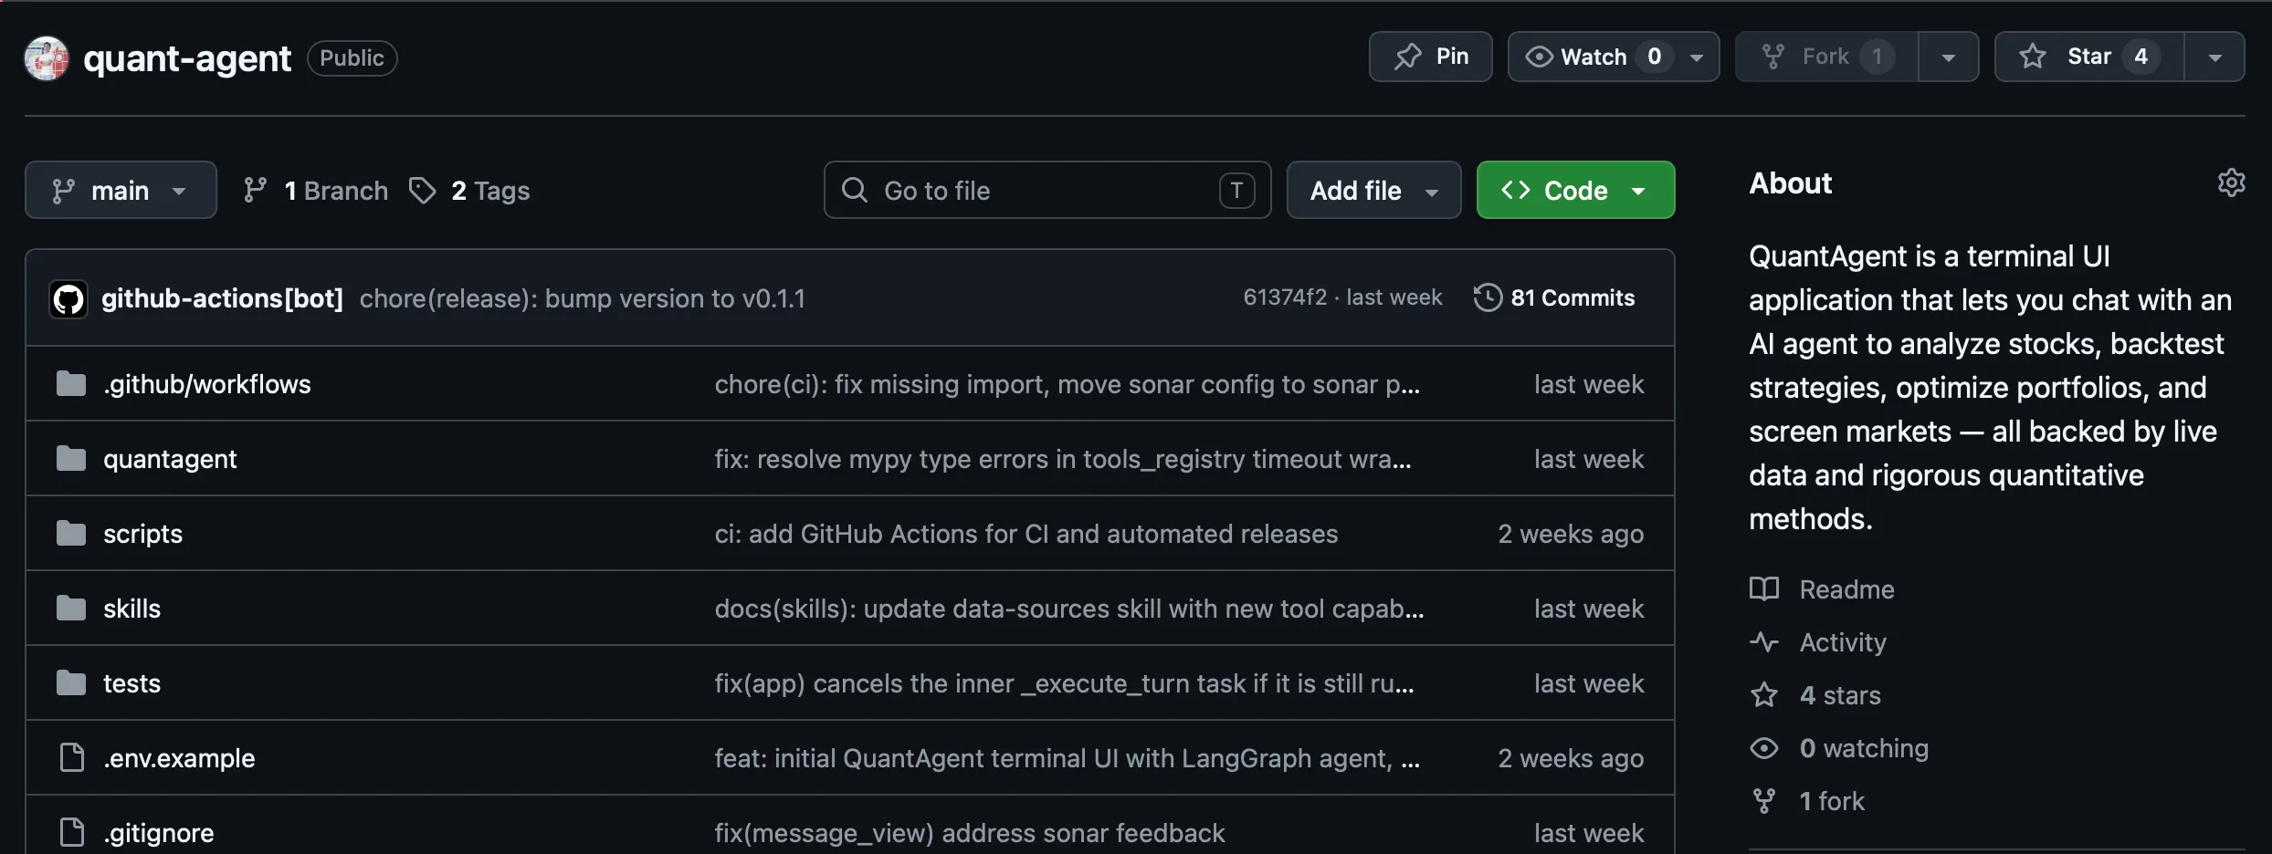
Task: Open the green Code dropdown button
Action: [1575, 190]
